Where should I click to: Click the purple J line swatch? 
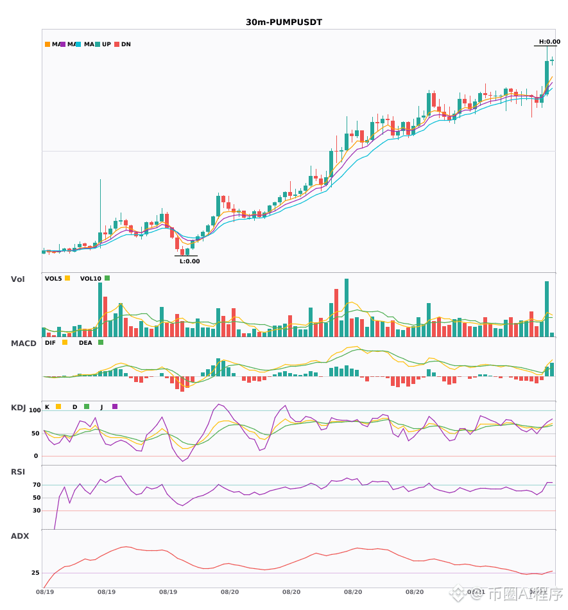(x=115, y=406)
